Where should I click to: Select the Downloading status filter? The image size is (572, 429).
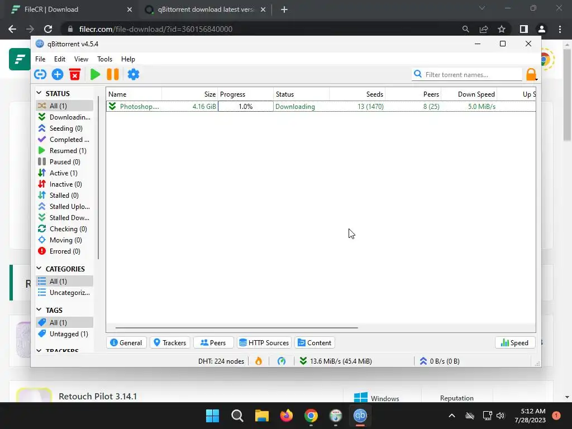pos(65,117)
